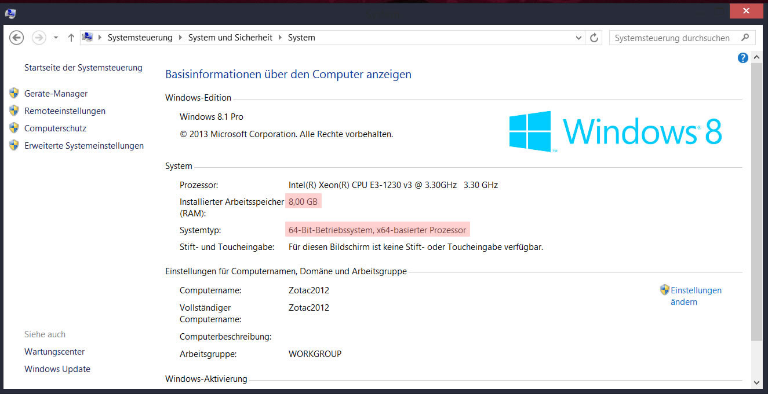Screen dimensions: 768x394
Task: Open address bar history dropdown
Action: click(578, 38)
